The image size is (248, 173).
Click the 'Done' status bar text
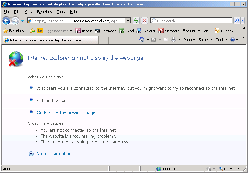click(6, 169)
